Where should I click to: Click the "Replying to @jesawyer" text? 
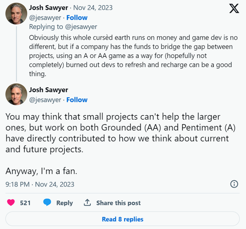coord(63,27)
